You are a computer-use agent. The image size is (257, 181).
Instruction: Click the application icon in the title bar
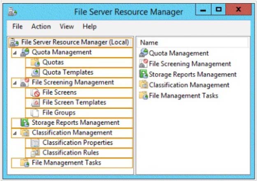pos(12,12)
